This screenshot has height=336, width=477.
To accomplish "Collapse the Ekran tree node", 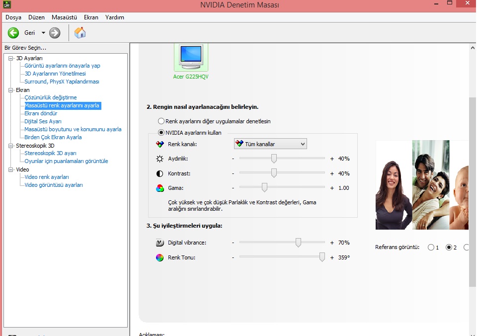I will tap(11, 90).
